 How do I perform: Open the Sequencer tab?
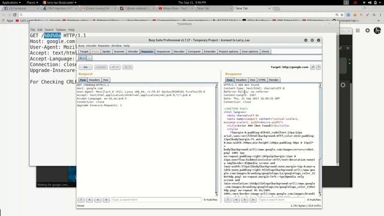163,52
